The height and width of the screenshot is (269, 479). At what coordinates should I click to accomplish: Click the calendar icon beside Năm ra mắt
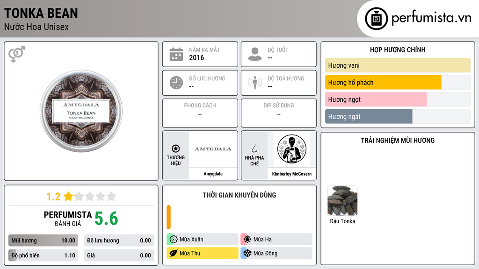tap(176, 54)
